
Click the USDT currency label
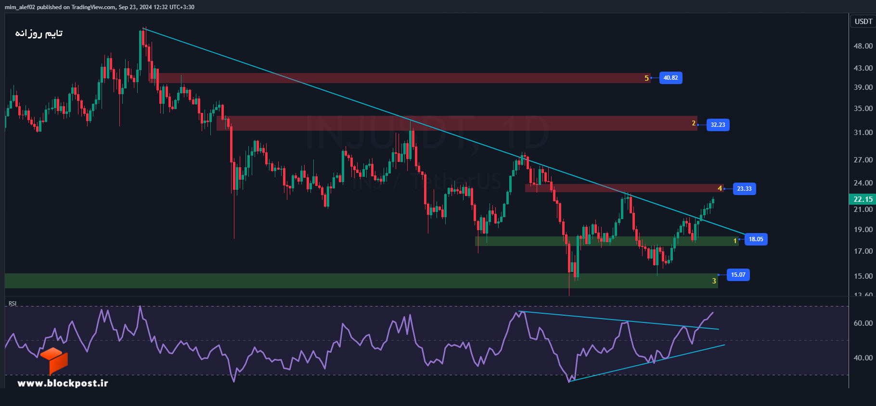pos(863,22)
